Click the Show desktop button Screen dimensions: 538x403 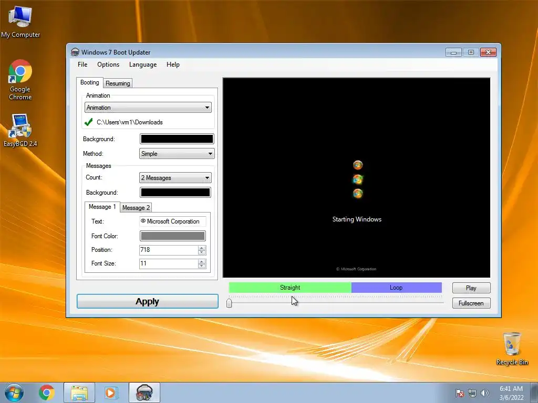point(534,393)
